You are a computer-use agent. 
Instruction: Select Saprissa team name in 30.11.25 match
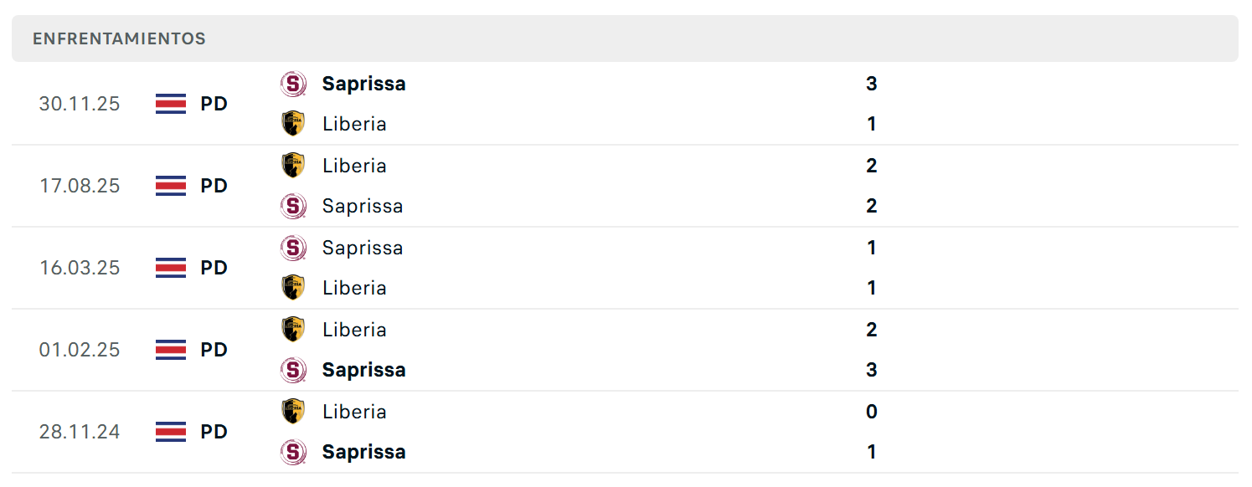364,84
